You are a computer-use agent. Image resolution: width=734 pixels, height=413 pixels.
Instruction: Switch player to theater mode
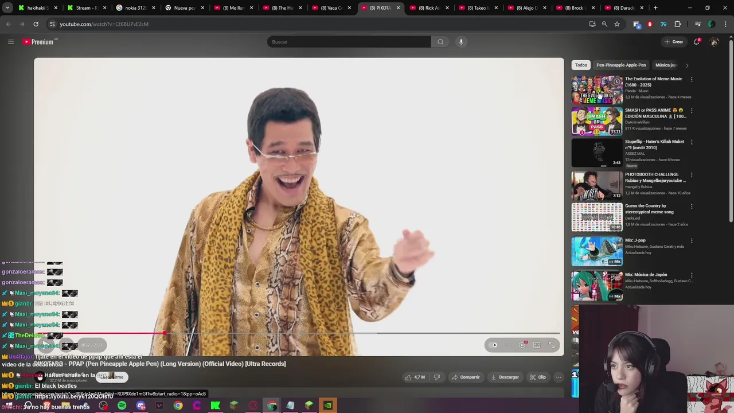(537, 345)
